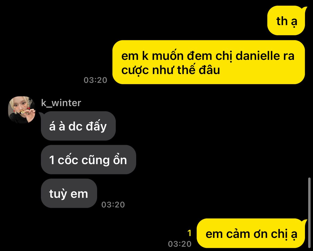The width and height of the screenshot is (313, 251).
Task: Select the 'em cảm ơn chị ạ' bubble
Action: point(251,233)
